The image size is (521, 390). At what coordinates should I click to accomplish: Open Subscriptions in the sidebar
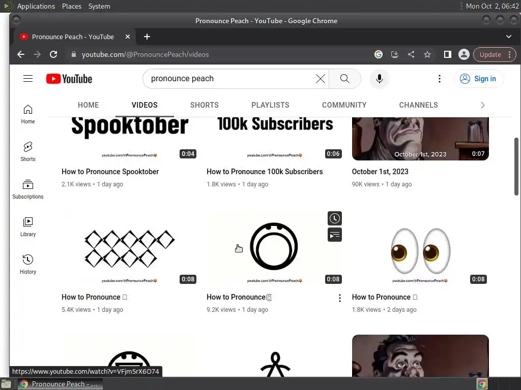click(28, 189)
